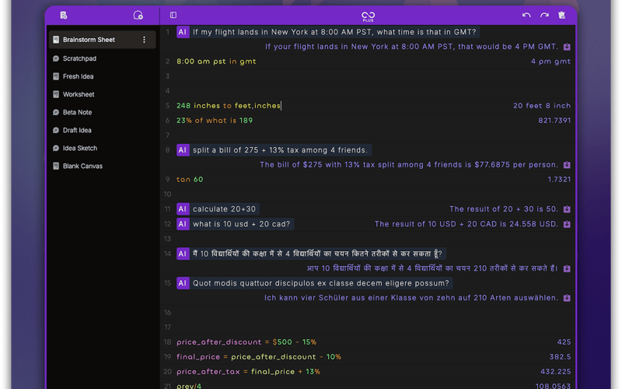The image size is (622, 389).
Task: Click the price_after_discount = $500 - 15% line
Action: [x=246, y=342]
